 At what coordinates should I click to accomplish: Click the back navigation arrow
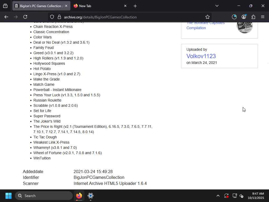6,17
